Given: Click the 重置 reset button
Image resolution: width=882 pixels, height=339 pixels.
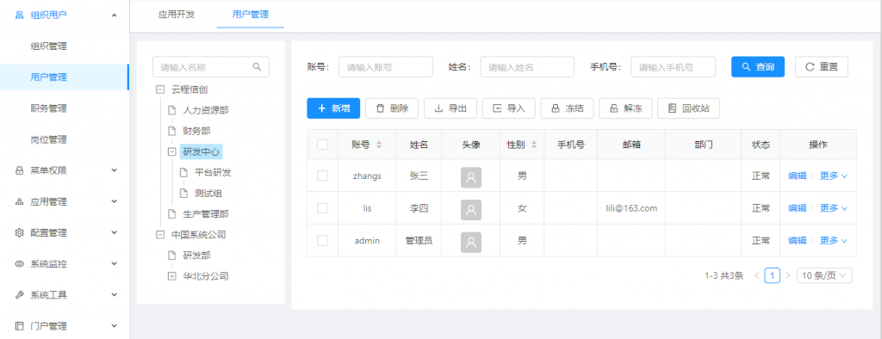Looking at the screenshot, I should [822, 67].
